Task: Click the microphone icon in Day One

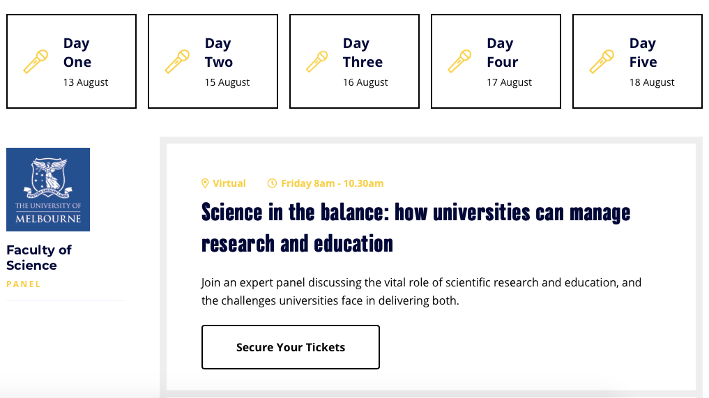Action: tap(36, 61)
